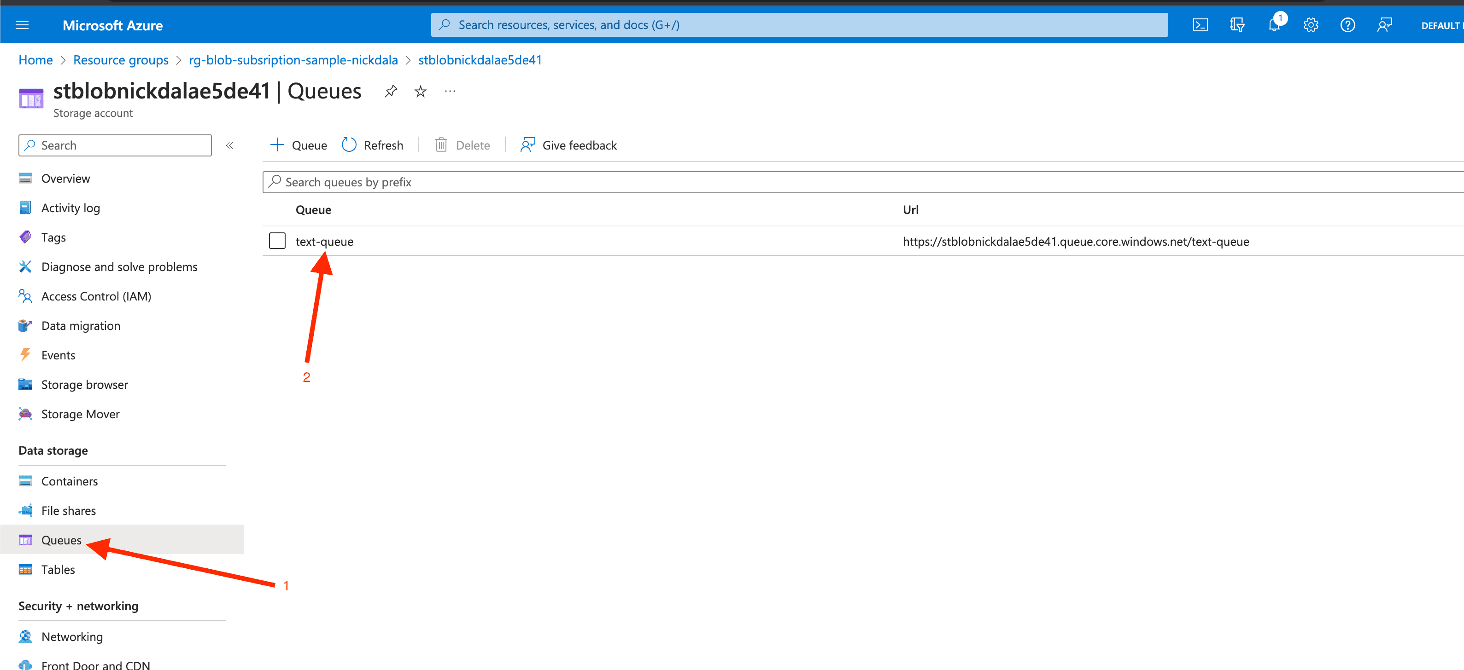1464x670 pixels.
Task: Click the Storage browser icon
Action: 25,385
